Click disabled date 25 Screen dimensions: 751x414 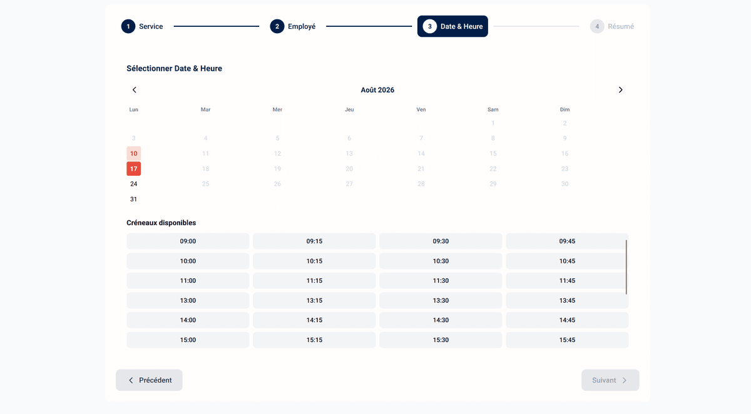point(205,184)
